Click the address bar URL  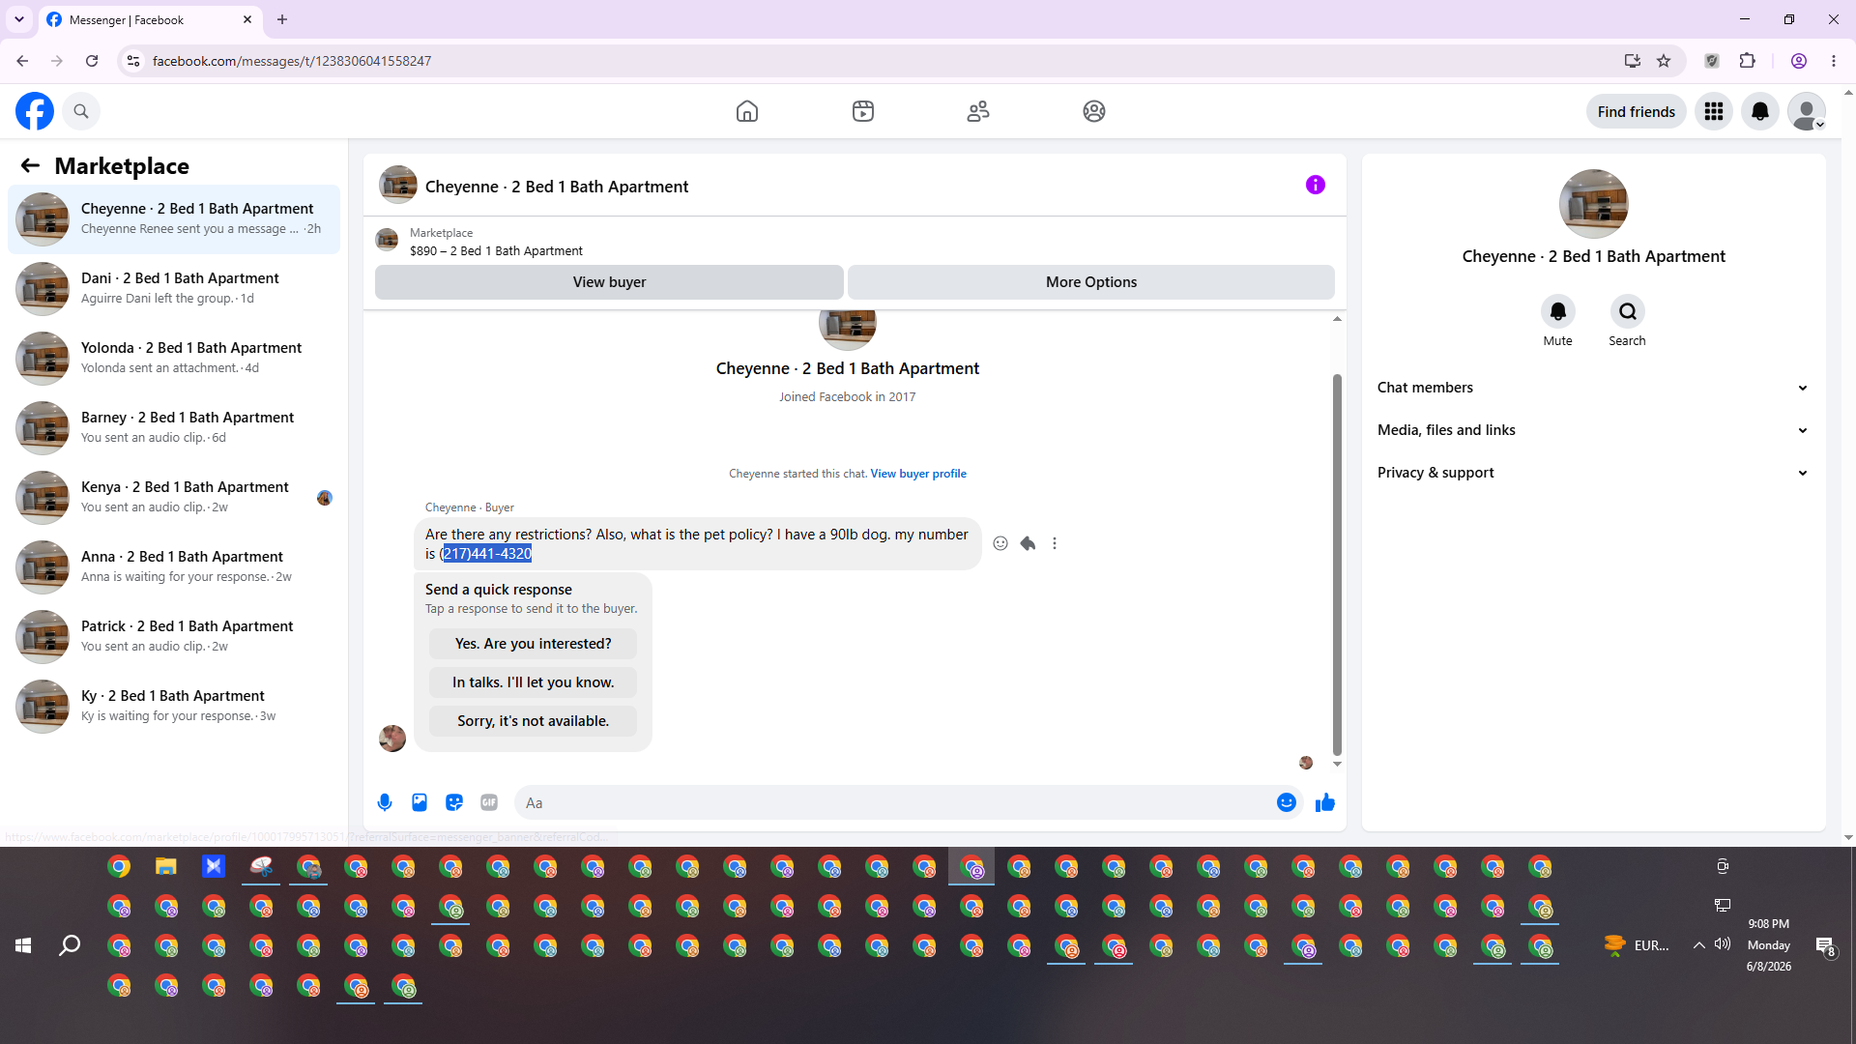pos(292,61)
